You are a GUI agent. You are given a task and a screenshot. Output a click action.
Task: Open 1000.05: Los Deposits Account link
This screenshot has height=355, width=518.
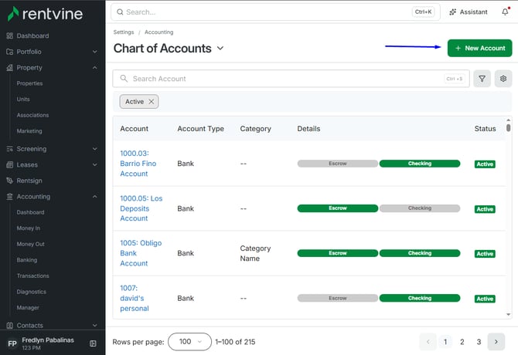(x=141, y=208)
